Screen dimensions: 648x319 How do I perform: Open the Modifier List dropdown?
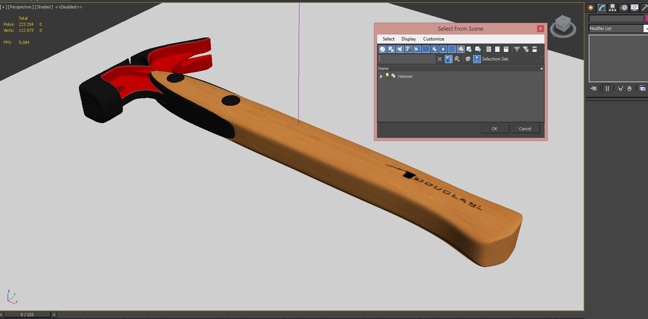(x=618, y=29)
